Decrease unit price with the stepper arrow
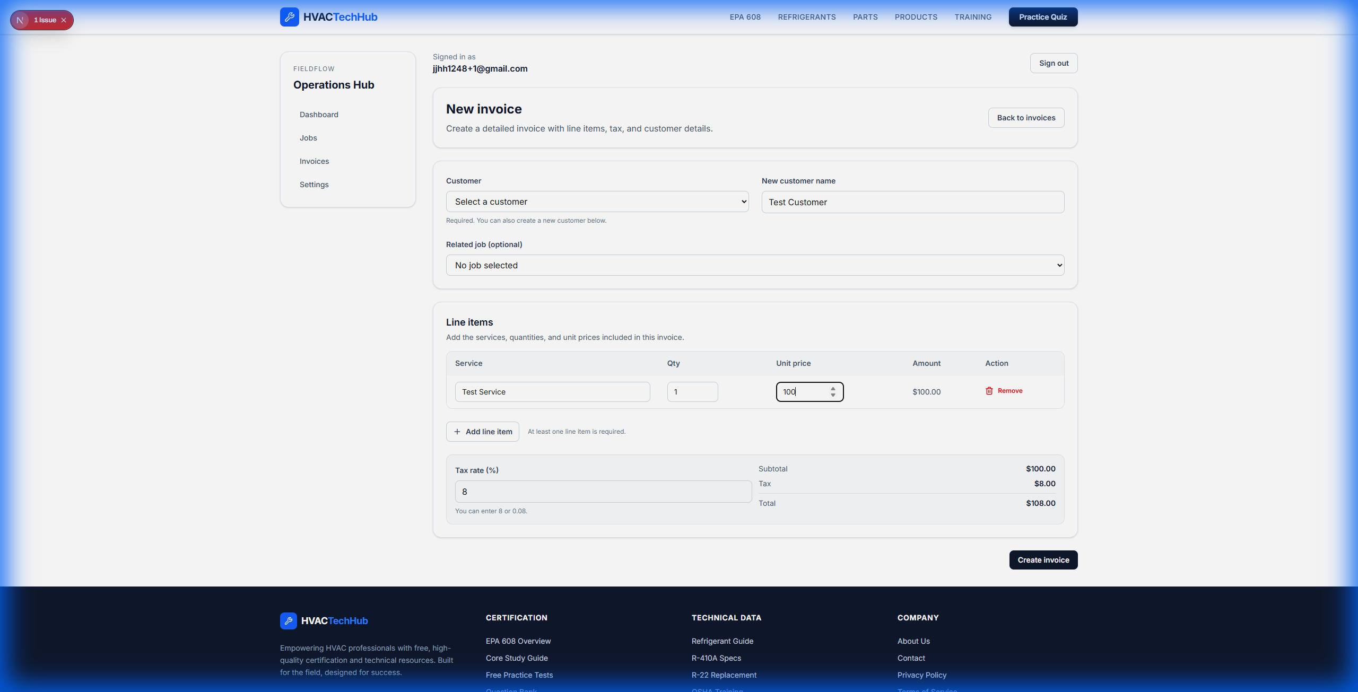This screenshot has height=692, width=1358. [833, 396]
